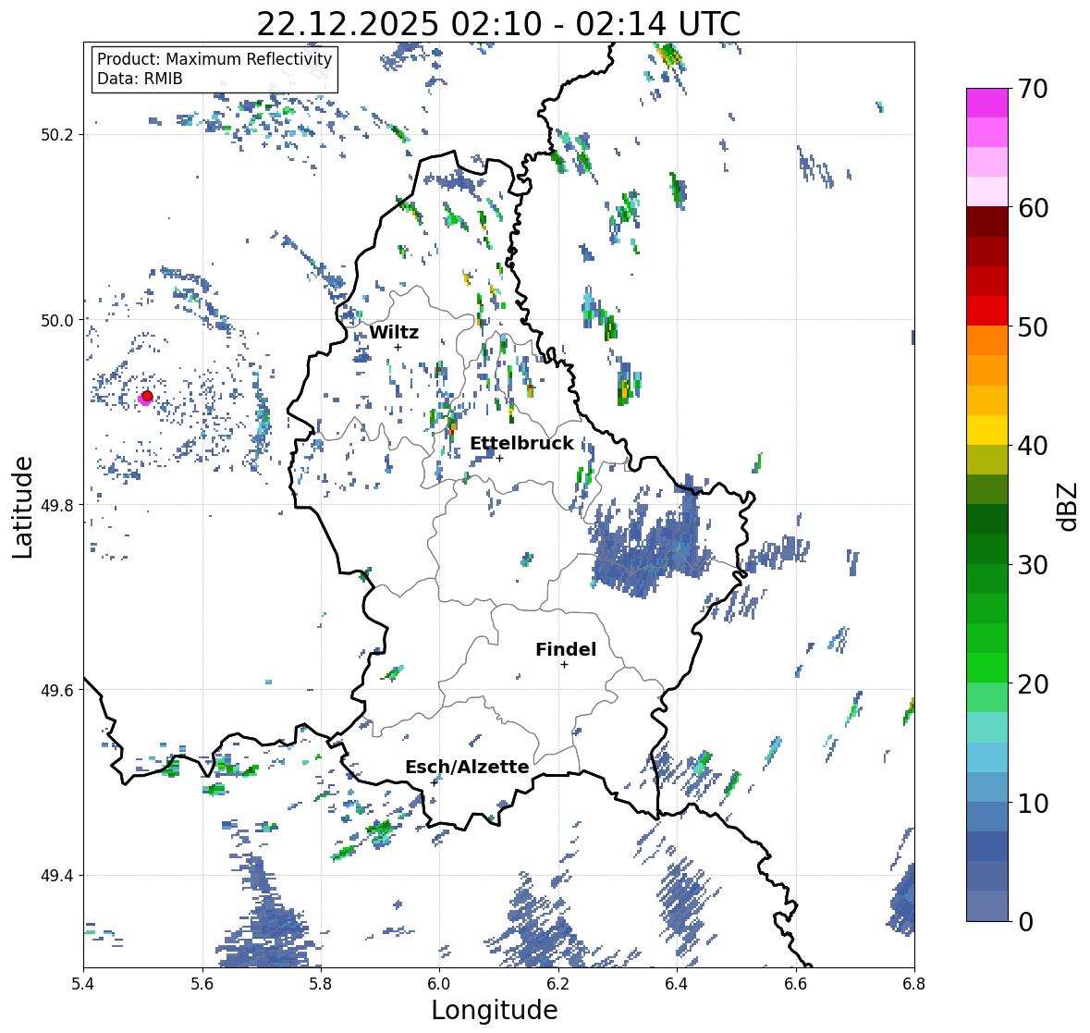Click the Latitude axis label

coord(23,507)
